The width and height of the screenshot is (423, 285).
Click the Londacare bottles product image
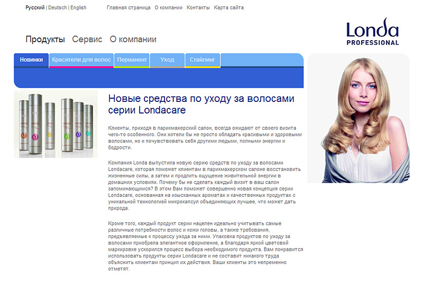point(56,124)
